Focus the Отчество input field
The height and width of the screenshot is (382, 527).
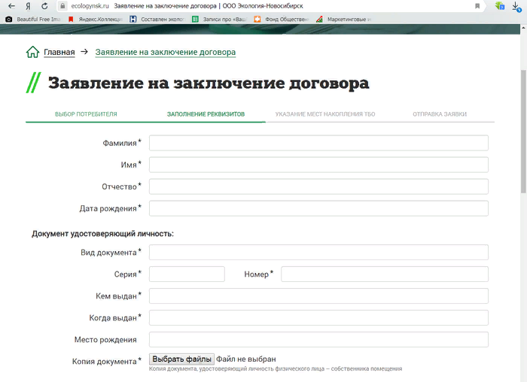(318, 186)
